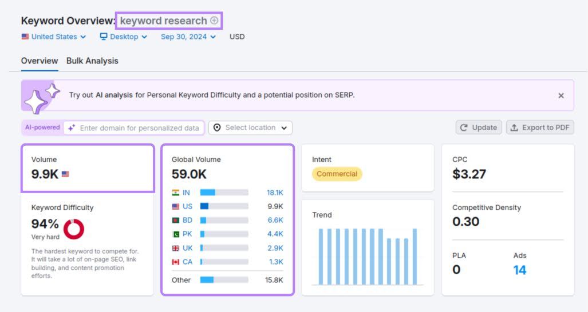The width and height of the screenshot is (588, 312).
Task: Click the Very hard difficulty label
Action: 45,237
